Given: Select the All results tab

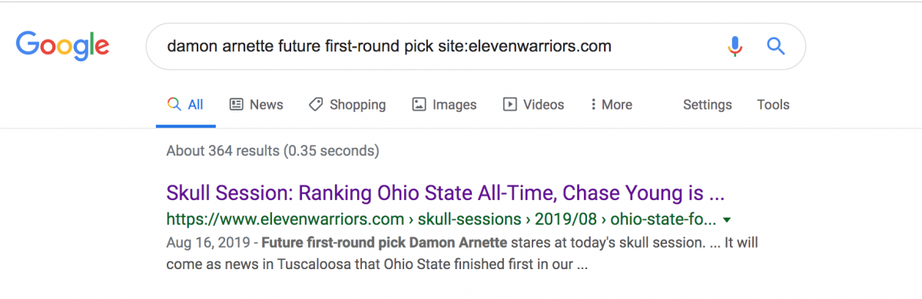Looking at the screenshot, I should 186,104.
